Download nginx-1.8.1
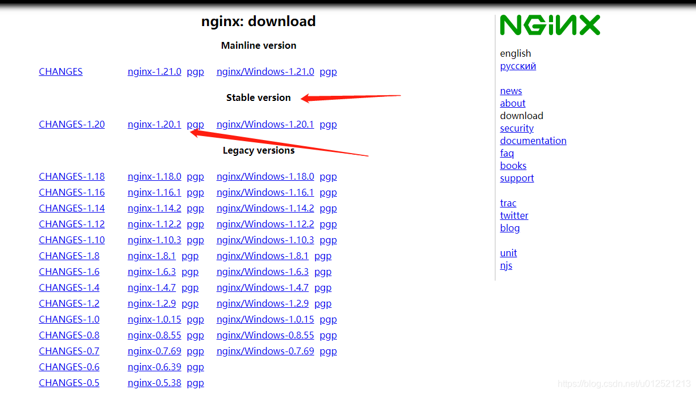This screenshot has height=394, width=696. click(x=152, y=256)
